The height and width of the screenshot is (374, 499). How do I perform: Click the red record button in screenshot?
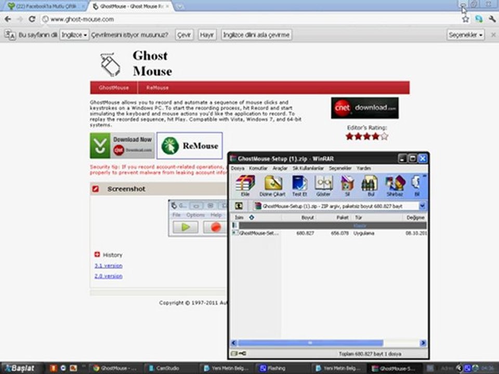215,227
